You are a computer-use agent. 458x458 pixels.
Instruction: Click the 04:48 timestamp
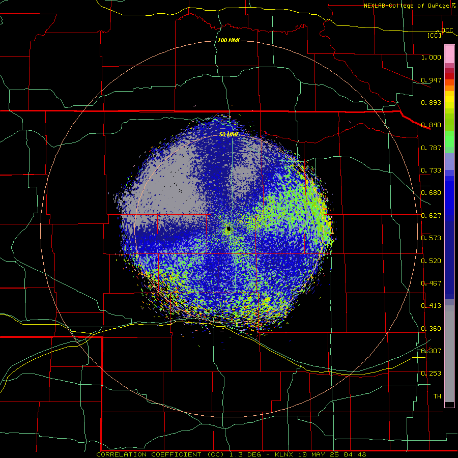pyautogui.click(x=356, y=454)
